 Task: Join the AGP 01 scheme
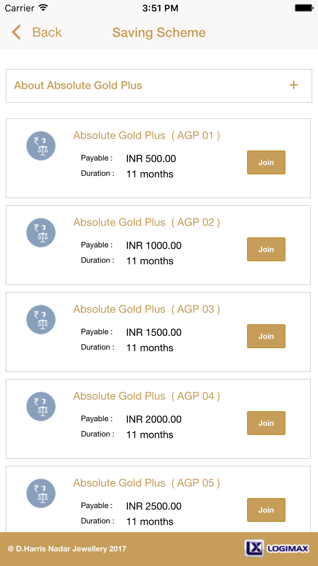tap(266, 162)
